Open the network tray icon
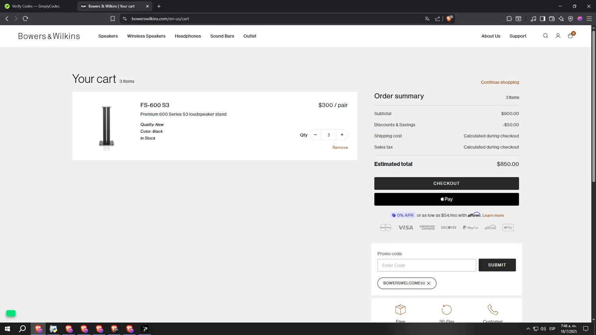Screen dimensions: 596x335 click(x=536, y=329)
